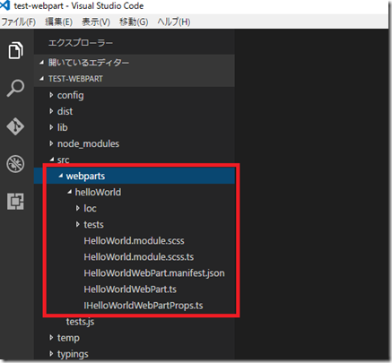Open HelloWorldWebPart.ts file

click(x=130, y=289)
